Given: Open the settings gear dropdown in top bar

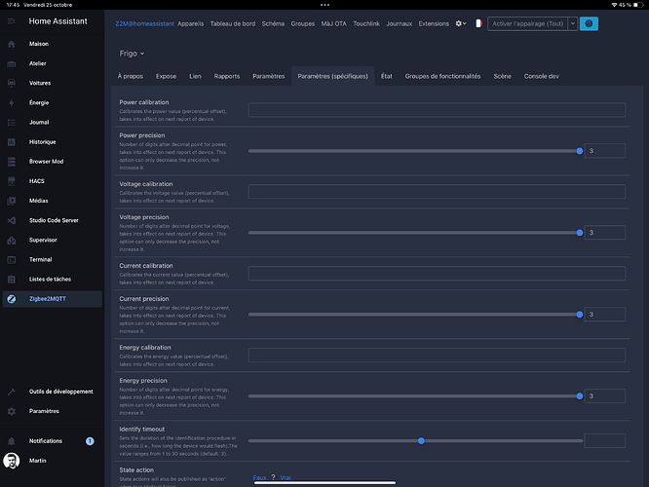Looking at the screenshot, I should point(461,23).
